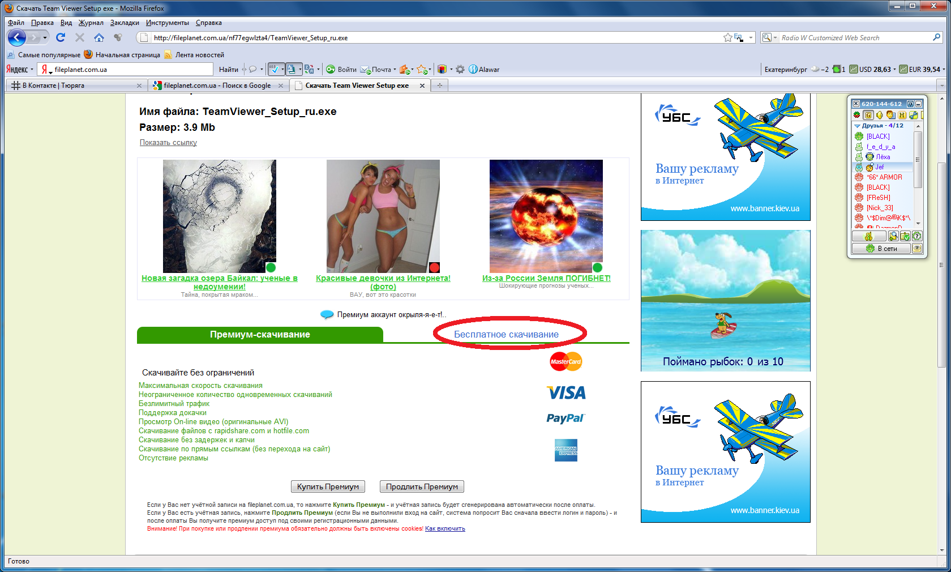Image resolution: width=951 pixels, height=572 pixels.
Task: Open the Журнал menu
Action: (91, 23)
